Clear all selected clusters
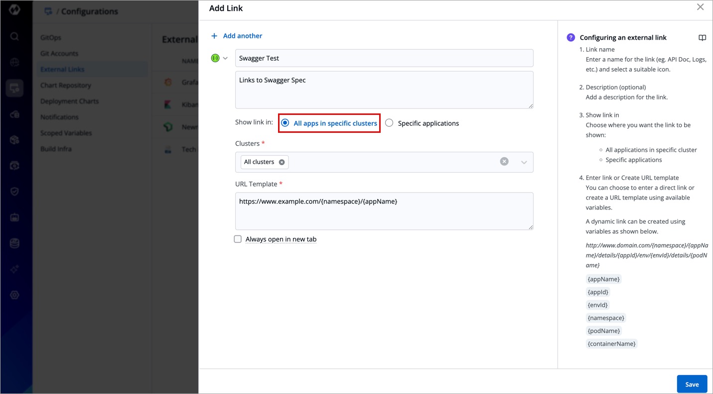The width and height of the screenshot is (713, 394). coord(504,162)
